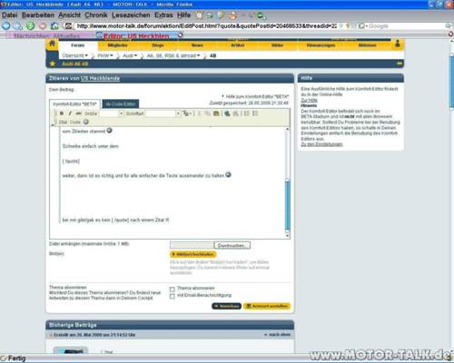Click the Hilfe zum Komfort-Editor BETA link
The image size is (454, 363).
pos(257,96)
